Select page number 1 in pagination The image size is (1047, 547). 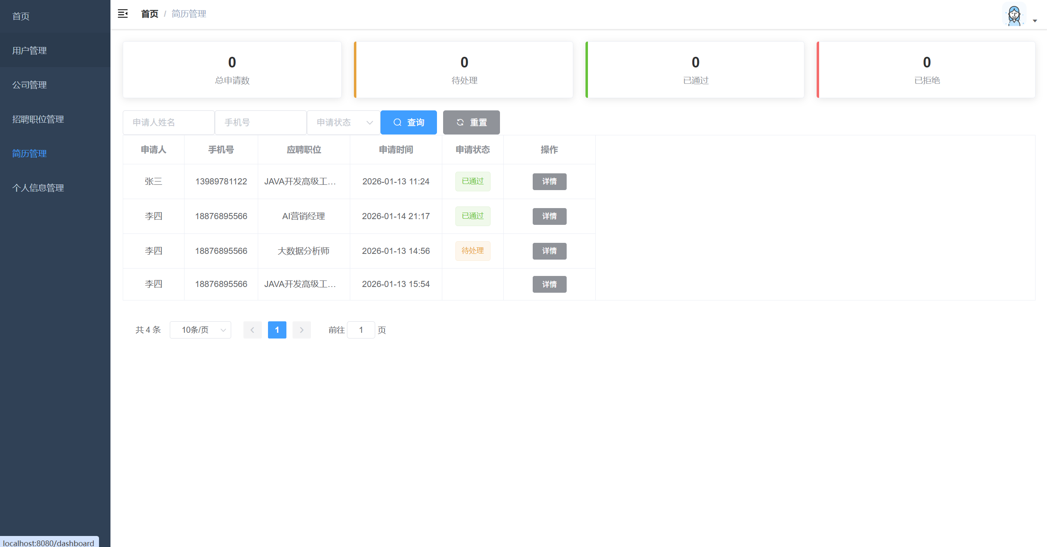click(x=277, y=330)
